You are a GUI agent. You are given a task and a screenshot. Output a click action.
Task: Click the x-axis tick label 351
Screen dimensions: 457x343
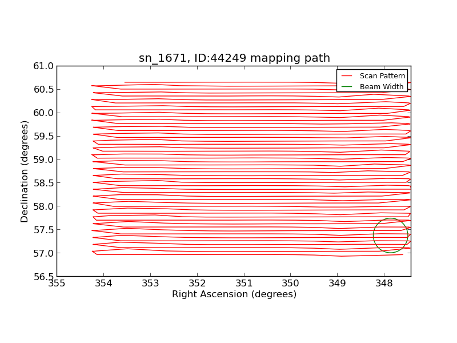tap(244, 283)
